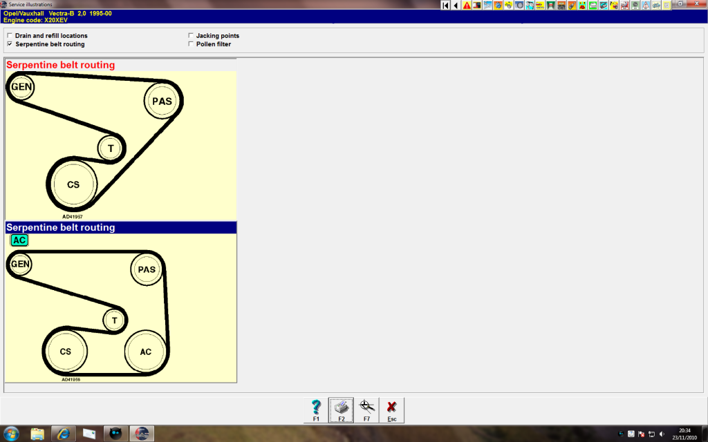Open Internet Explorer from the taskbar

pos(64,434)
